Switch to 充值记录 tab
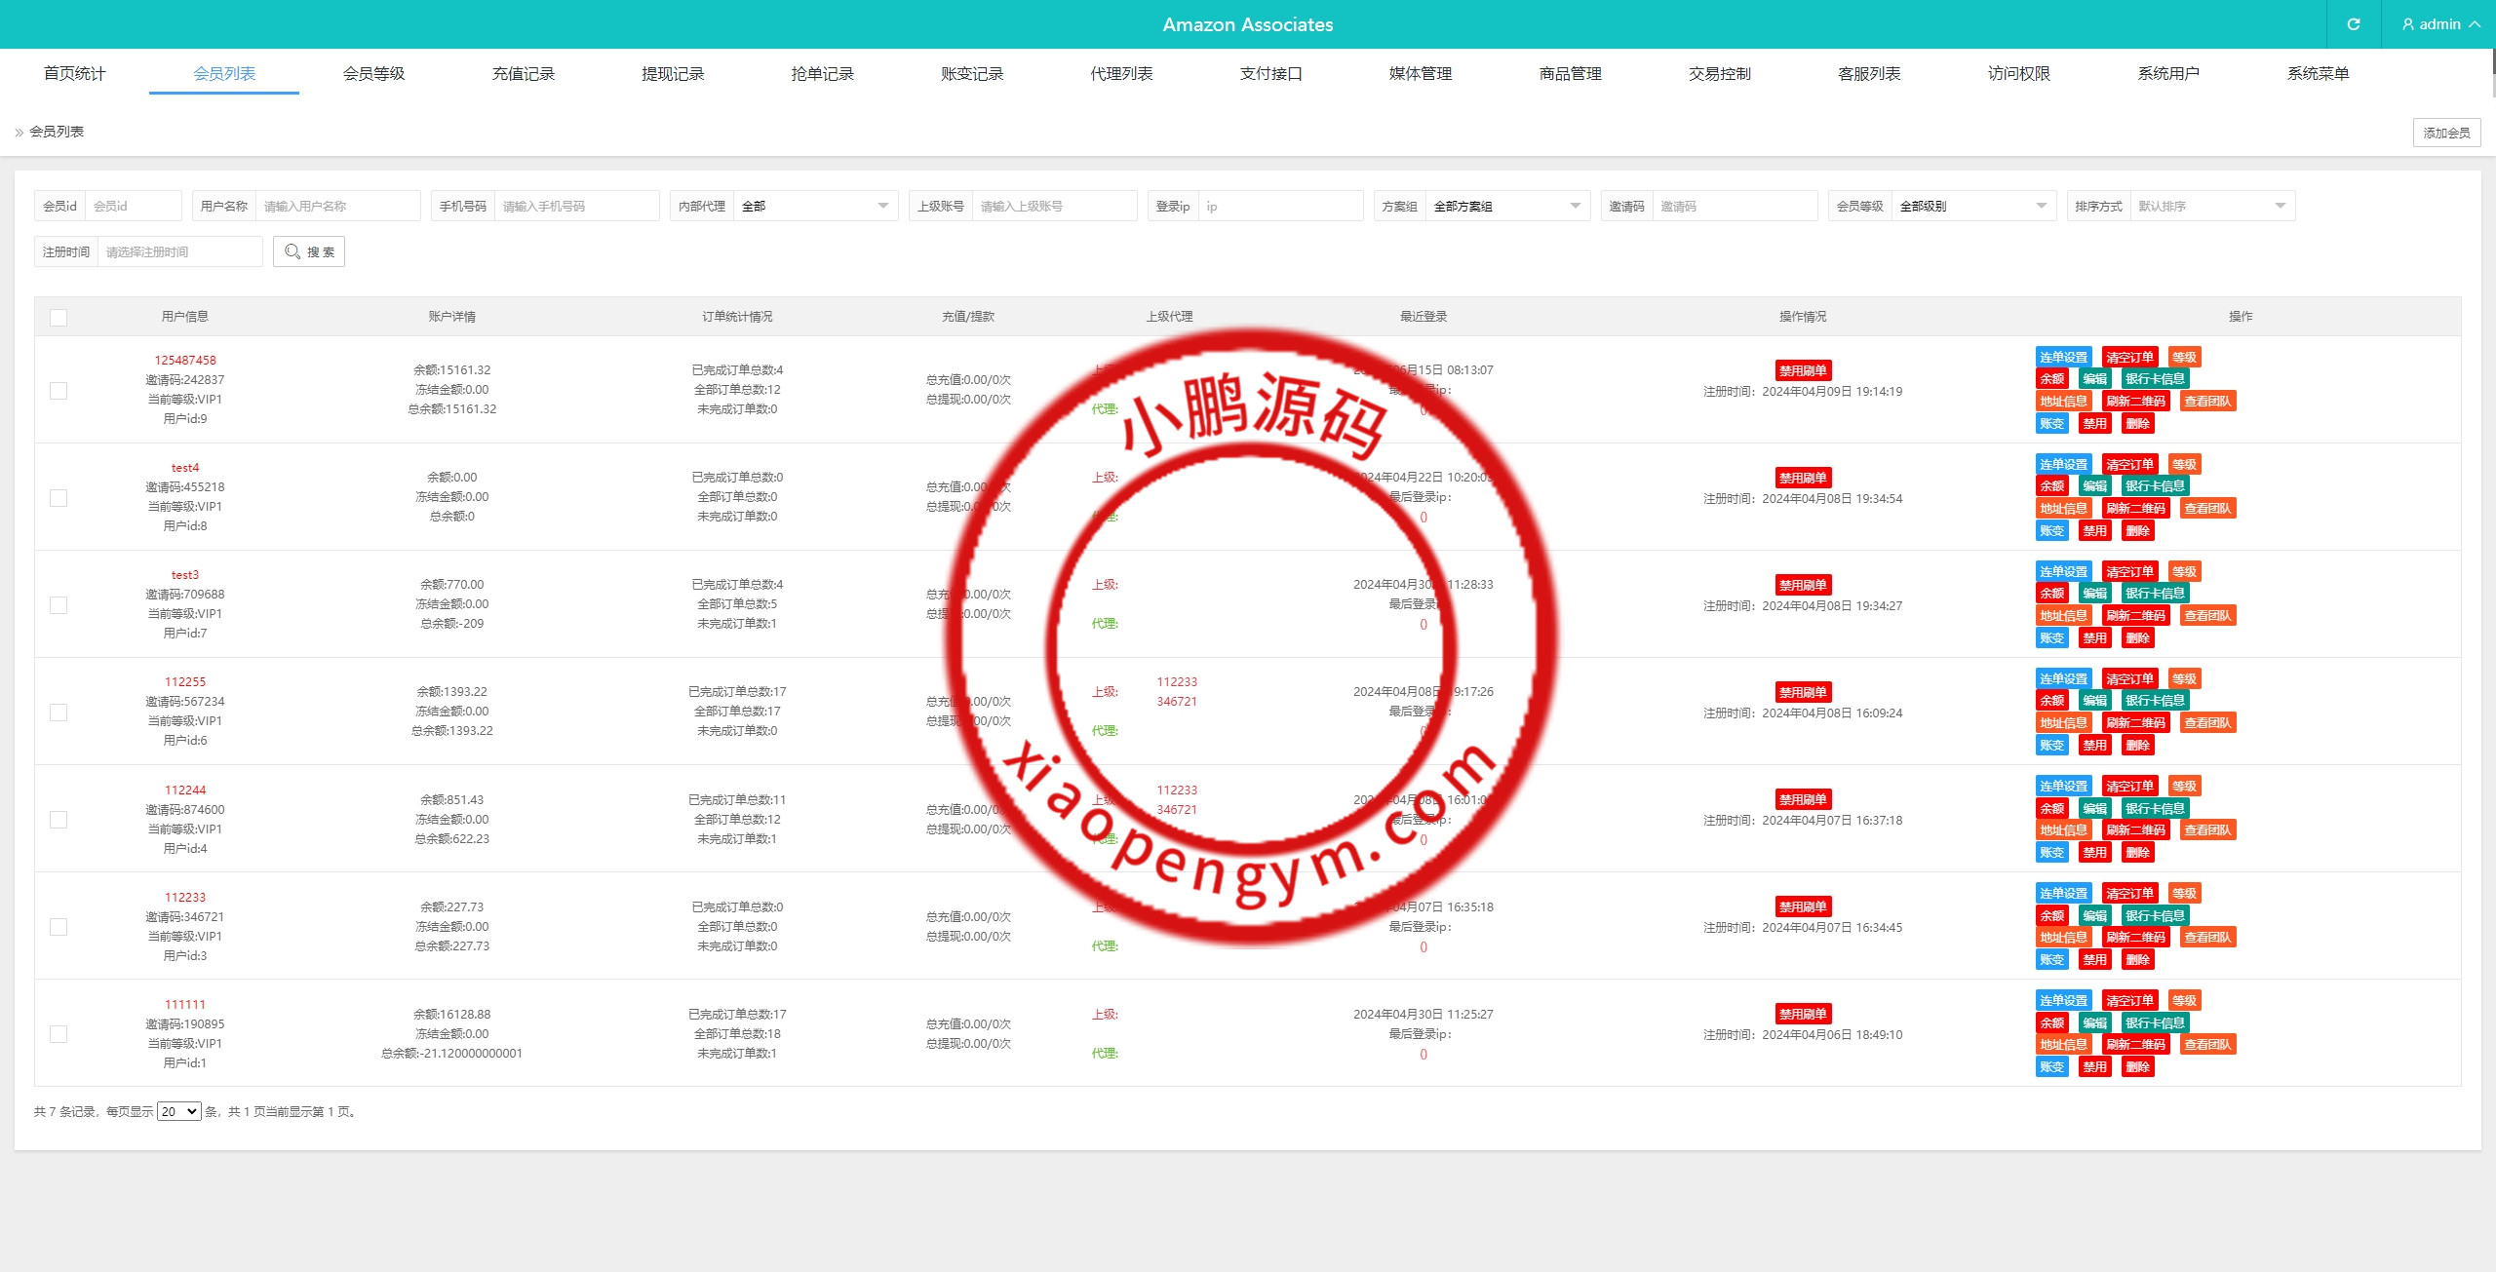Screen dimensions: 2496x1272 (x=523, y=74)
